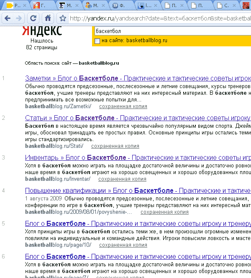Viewport: 251px width, 278px height.
Task: Open the fifth result "Блог о Баскетболе" title
Action: click(x=138, y=224)
